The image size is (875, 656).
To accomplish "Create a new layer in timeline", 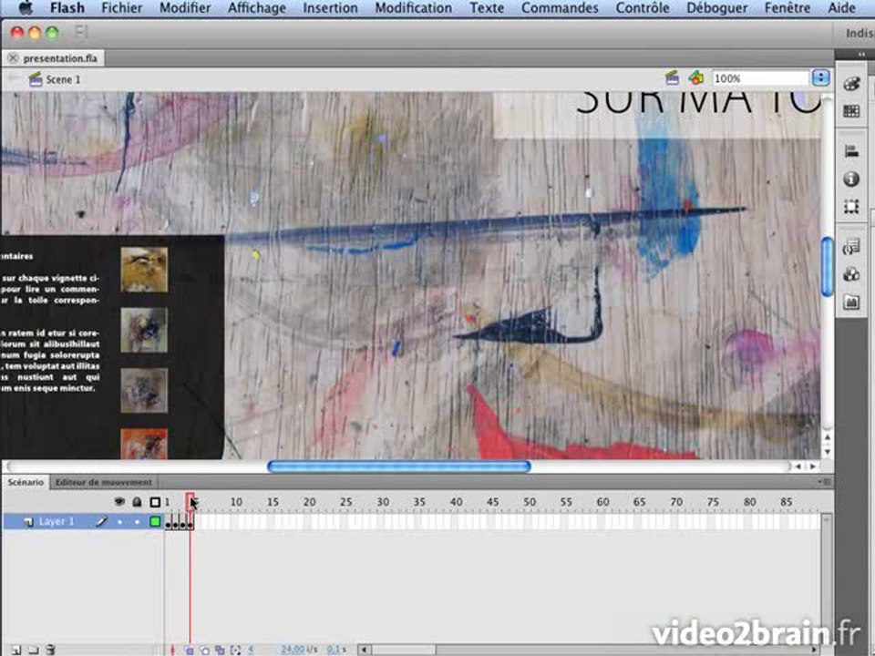I will pyautogui.click(x=16, y=650).
